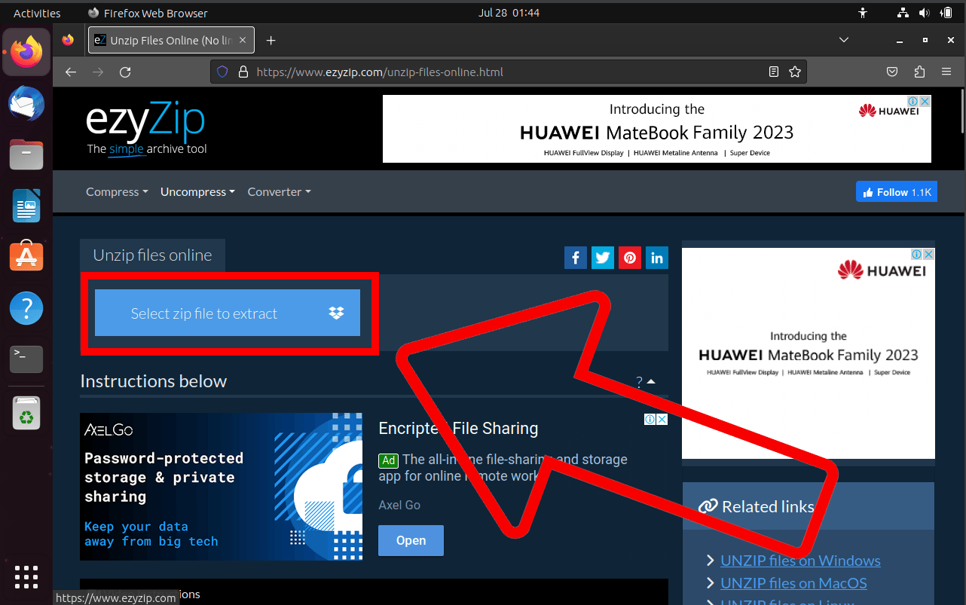The image size is (966, 605).
Task: Bookmark this page with the star icon
Action: pos(795,72)
